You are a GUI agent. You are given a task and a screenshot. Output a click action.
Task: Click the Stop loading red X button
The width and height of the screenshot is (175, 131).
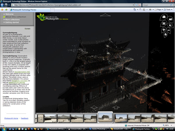coord(140,5)
